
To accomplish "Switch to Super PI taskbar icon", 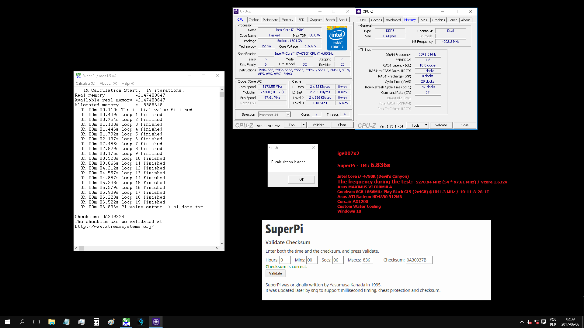I will click(126, 322).
